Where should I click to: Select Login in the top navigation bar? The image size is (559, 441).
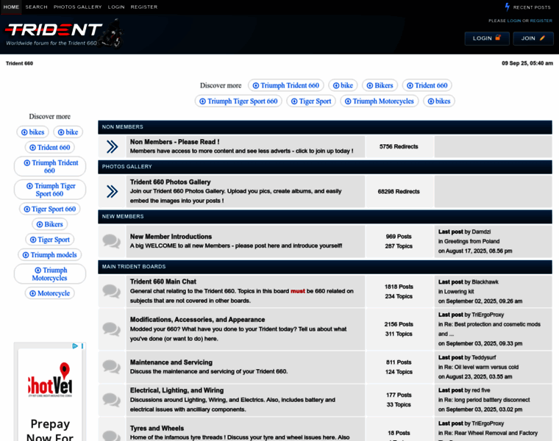click(x=116, y=7)
